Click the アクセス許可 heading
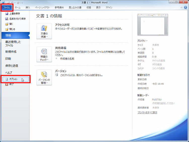Screen dimensions: 189x142 62,25
